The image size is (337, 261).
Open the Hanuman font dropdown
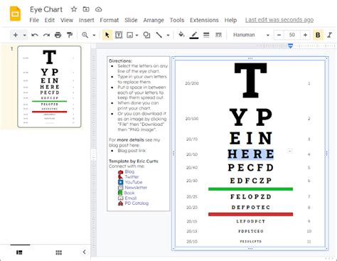tap(251, 35)
